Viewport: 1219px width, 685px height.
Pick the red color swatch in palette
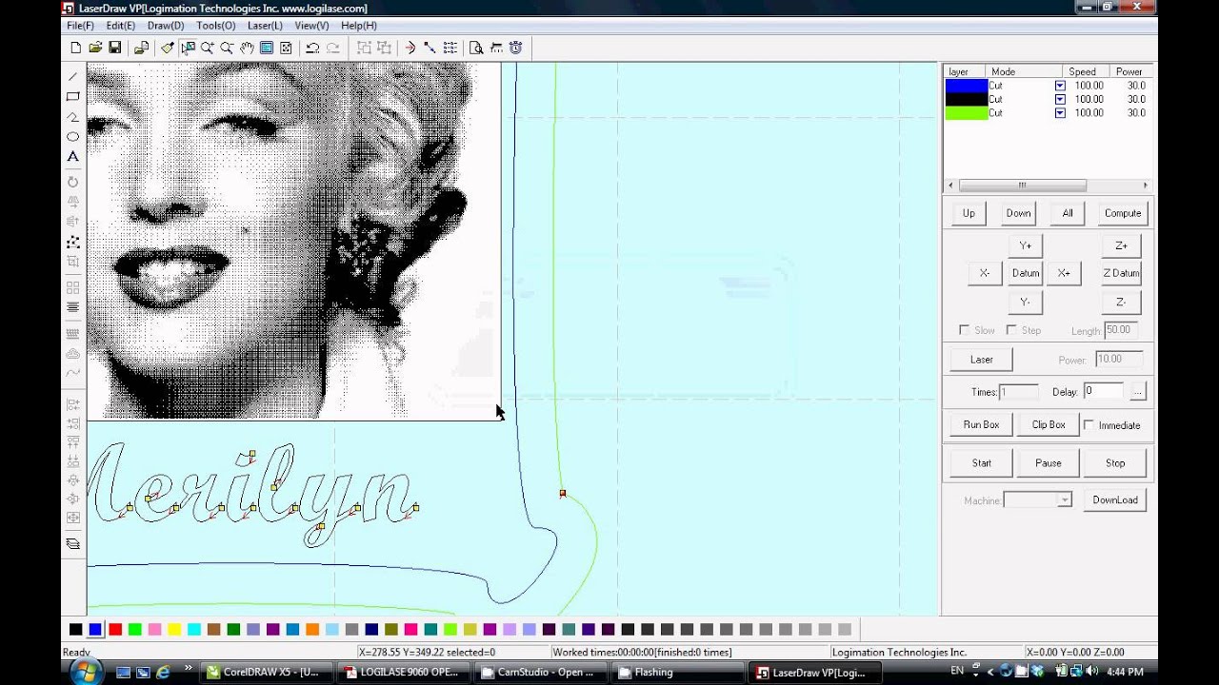point(115,629)
